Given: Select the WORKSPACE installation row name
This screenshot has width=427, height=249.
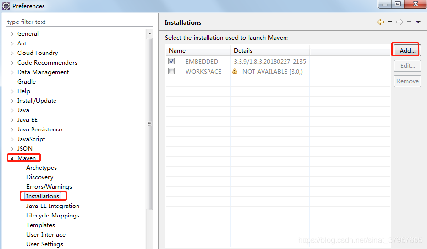Looking at the screenshot, I should click(203, 72).
